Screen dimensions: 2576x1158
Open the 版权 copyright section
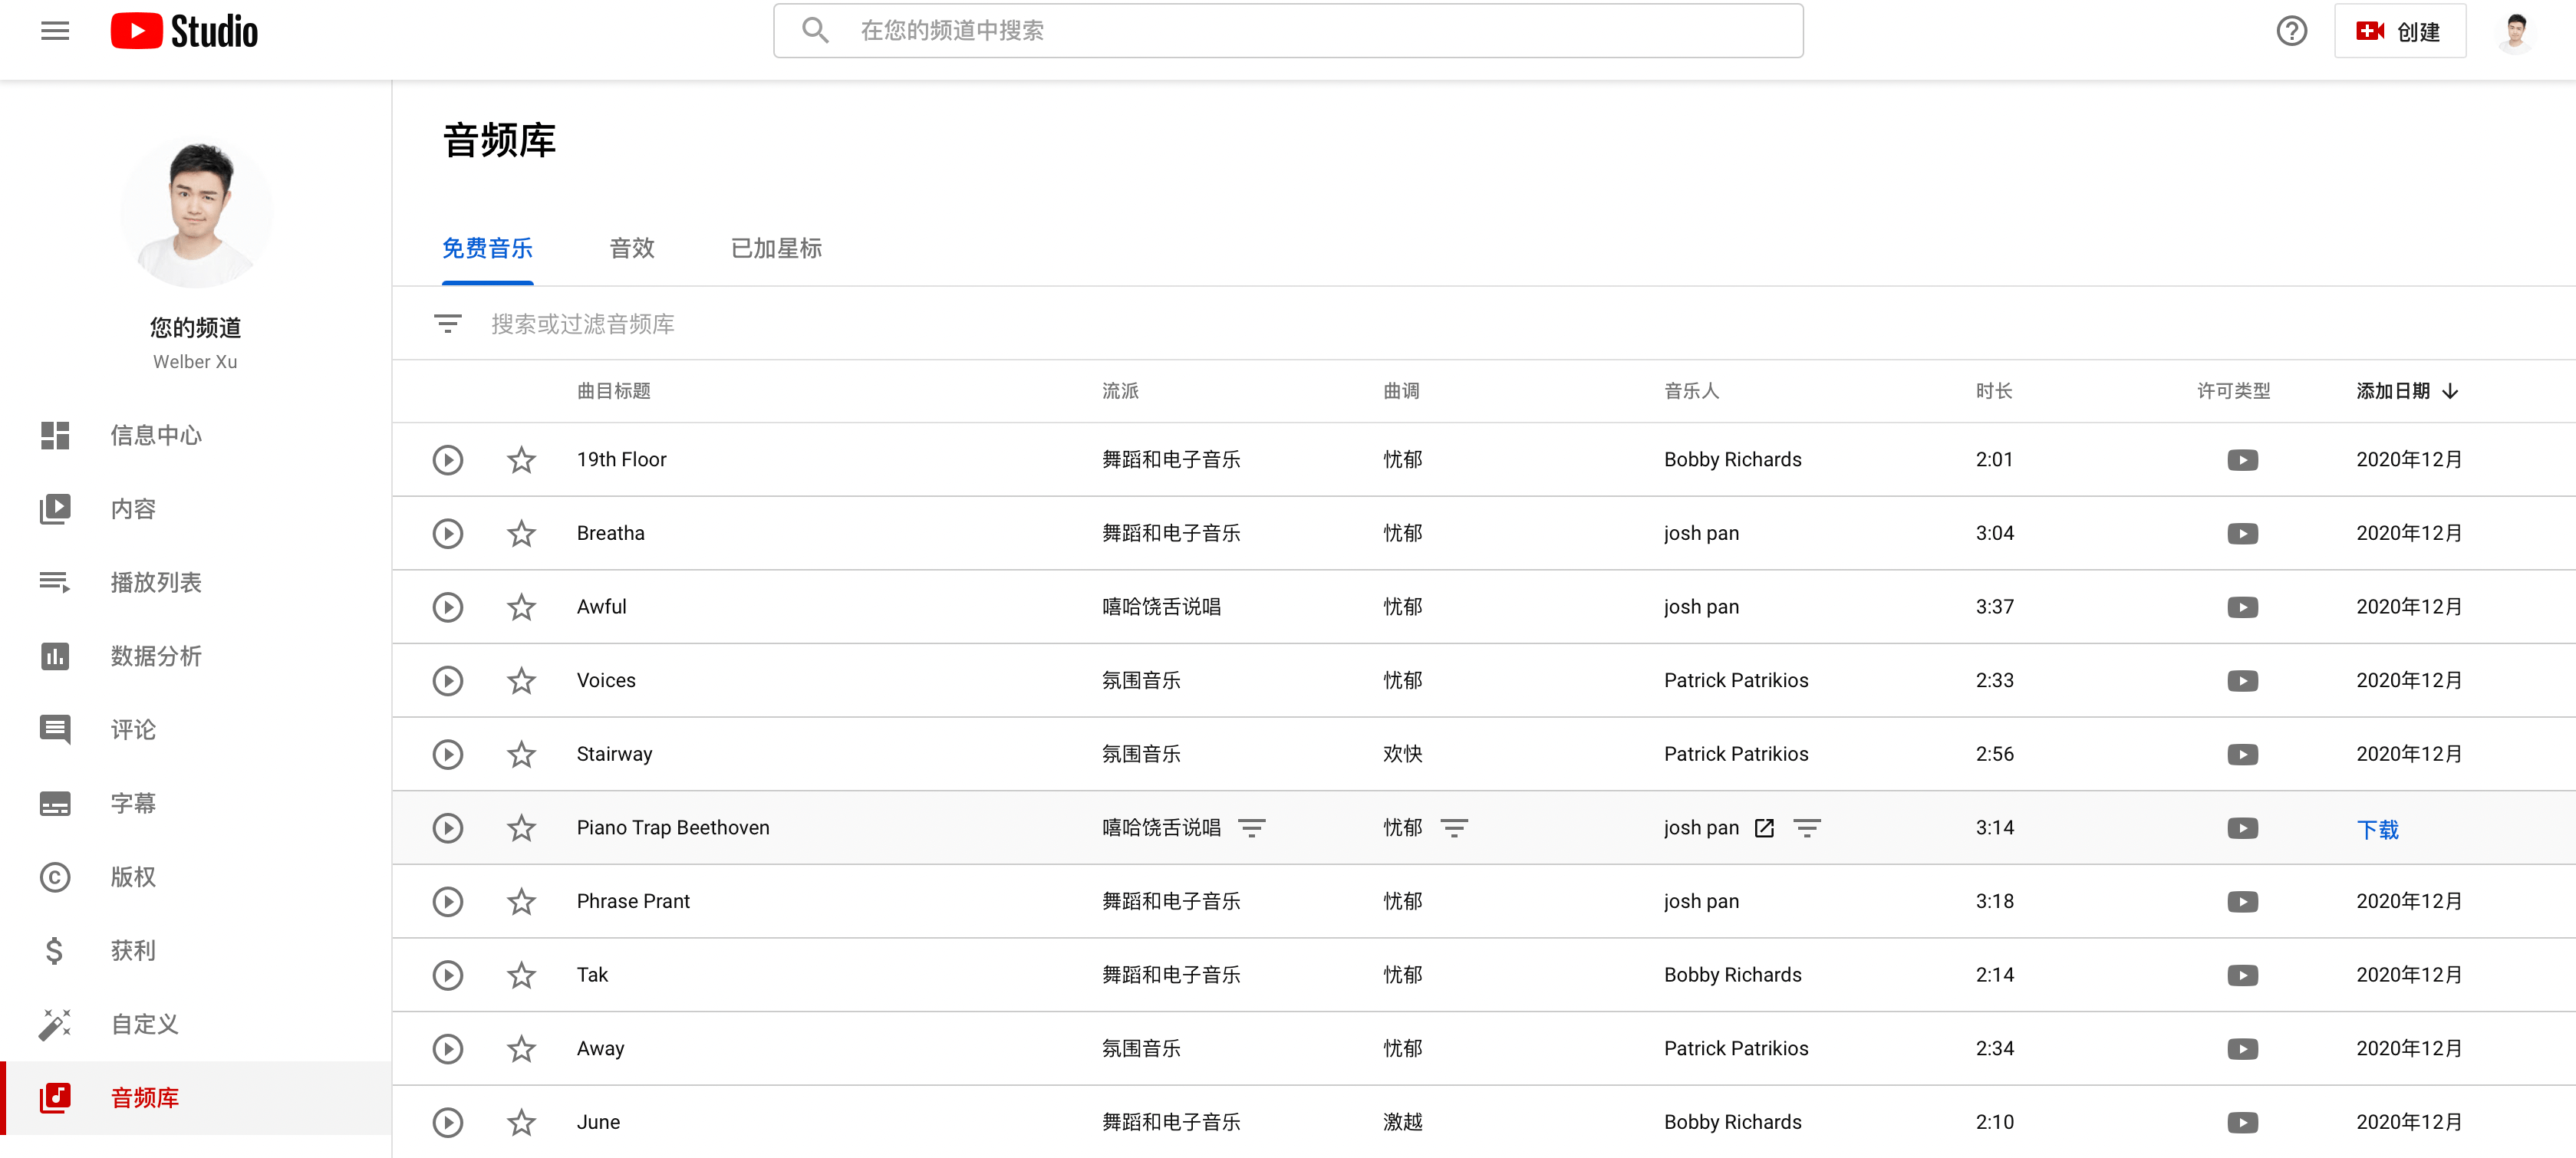tap(132, 877)
